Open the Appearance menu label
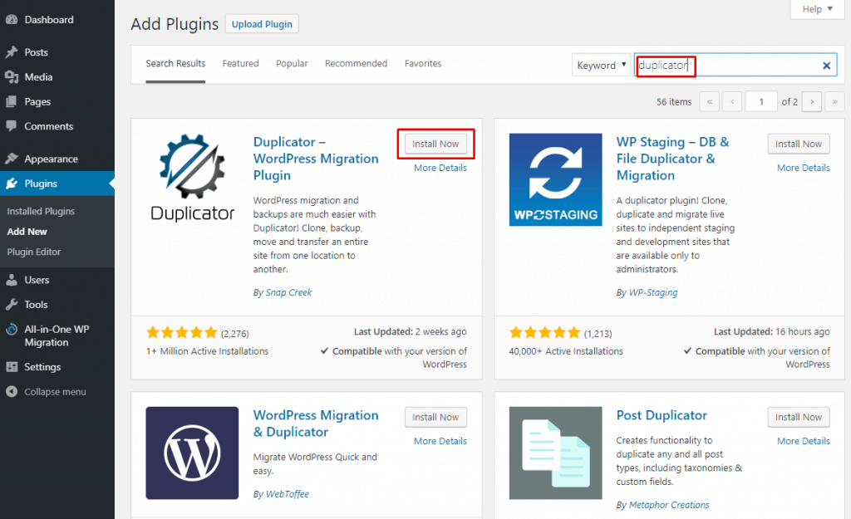The image size is (851, 519). coord(51,159)
